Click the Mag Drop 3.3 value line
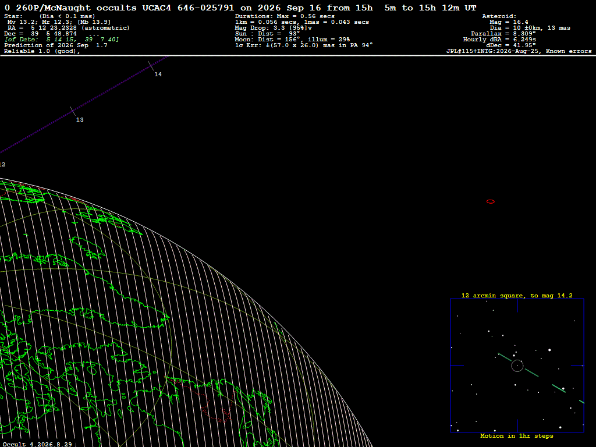Image resolution: width=596 pixels, height=447 pixels. pyautogui.click(x=274, y=28)
